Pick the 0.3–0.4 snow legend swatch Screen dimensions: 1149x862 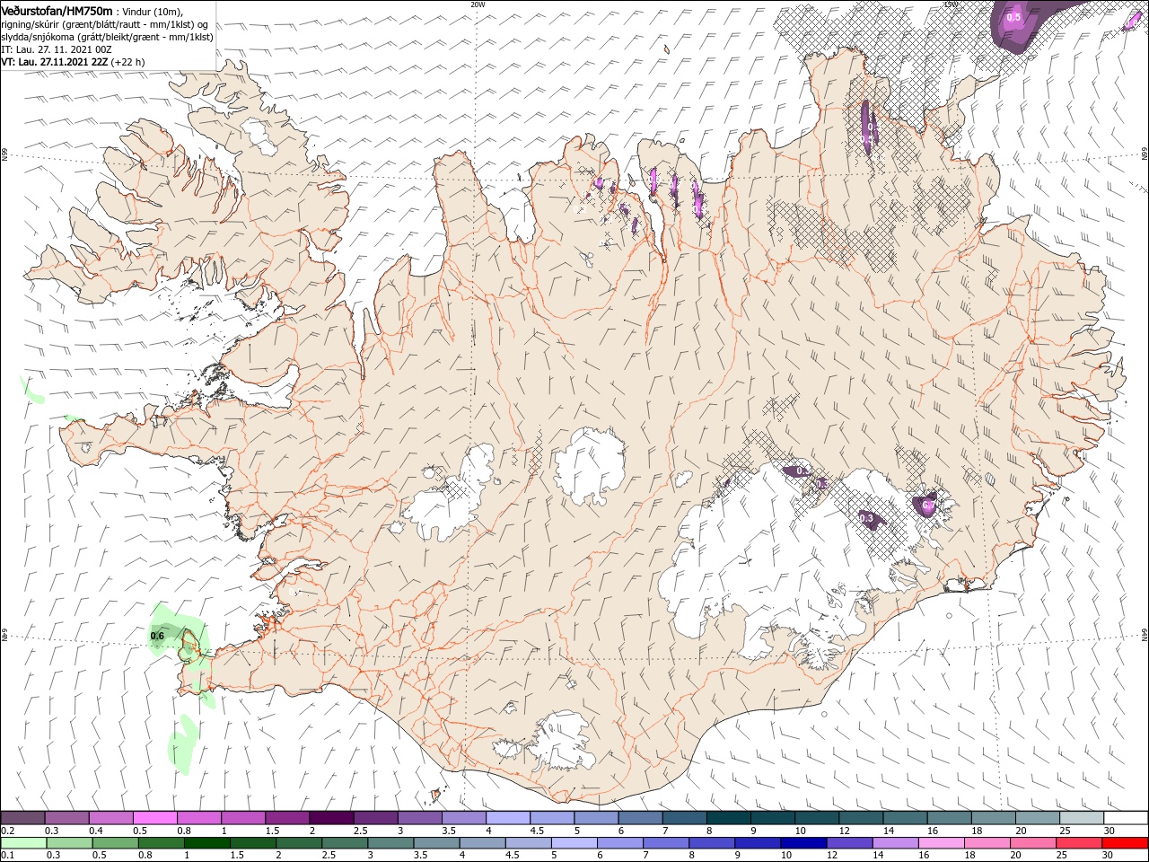pyautogui.click(x=67, y=818)
